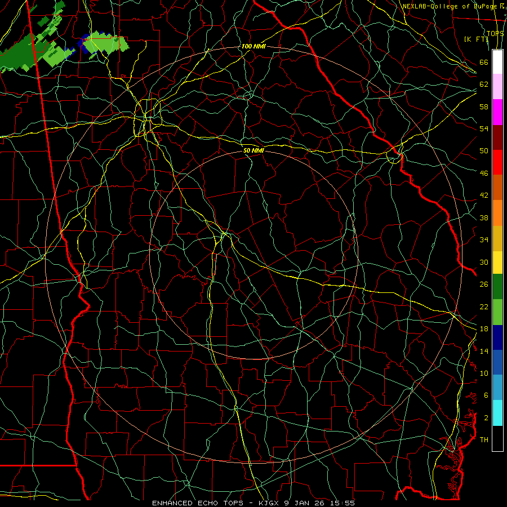Click the dark orange swatch between 46 and 42
This screenshot has width=507, height=507.
click(497, 187)
